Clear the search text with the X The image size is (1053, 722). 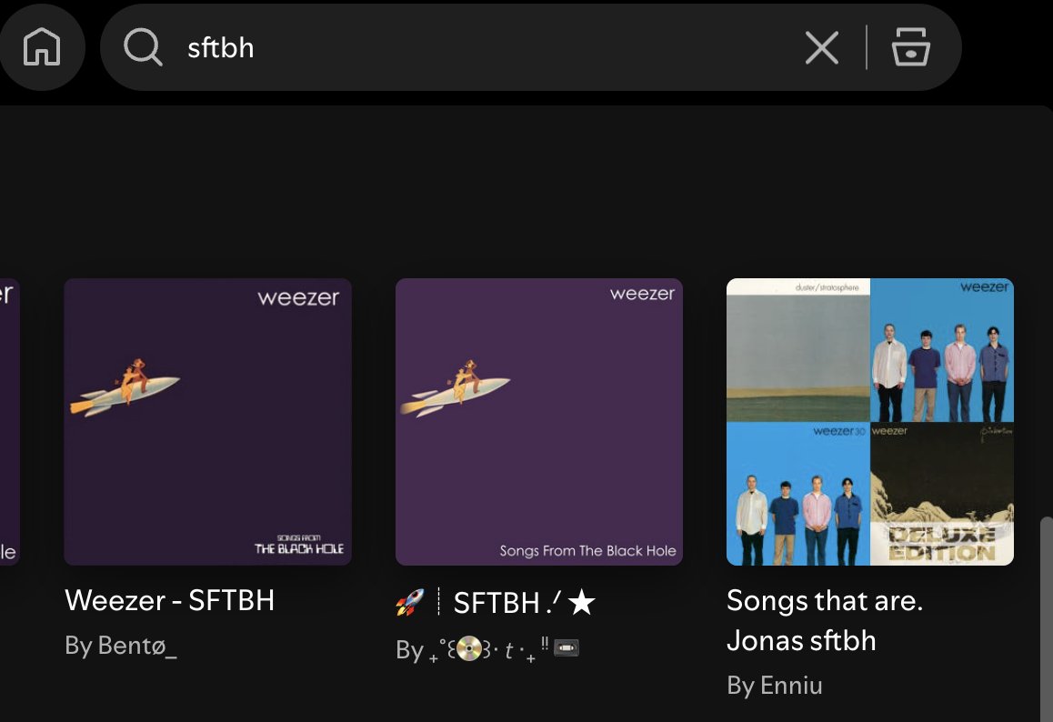tap(821, 47)
